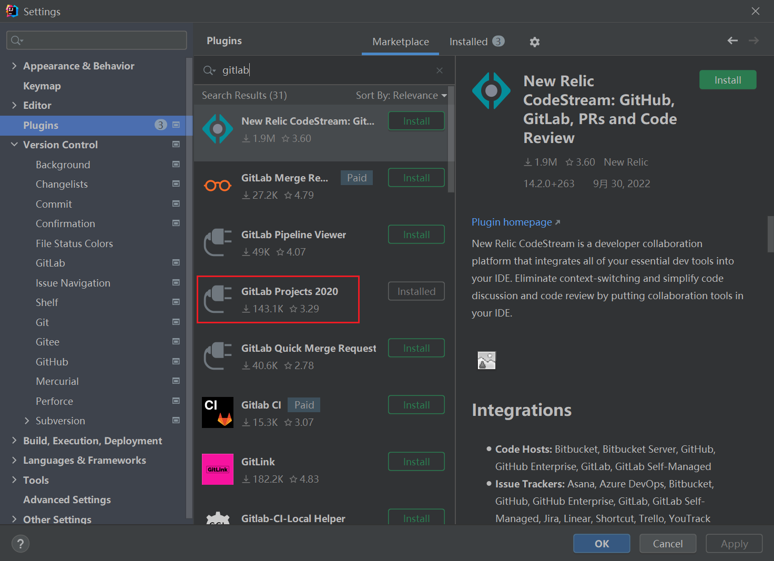774x561 pixels.
Task: Click the project-level icon beside Version Control
Action: tap(176, 144)
